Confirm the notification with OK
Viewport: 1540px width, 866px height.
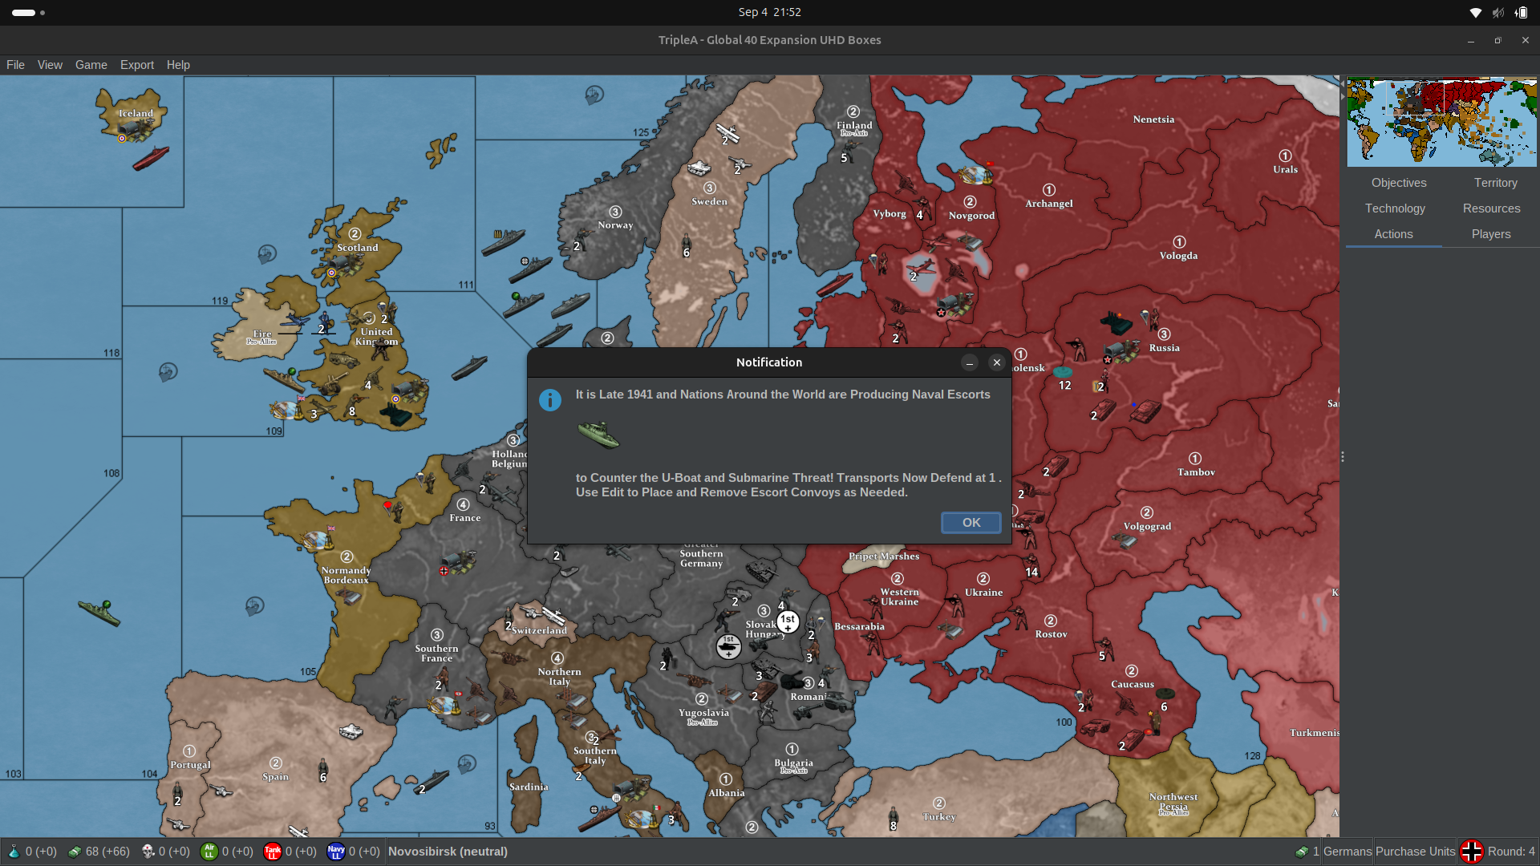point(971,523)
